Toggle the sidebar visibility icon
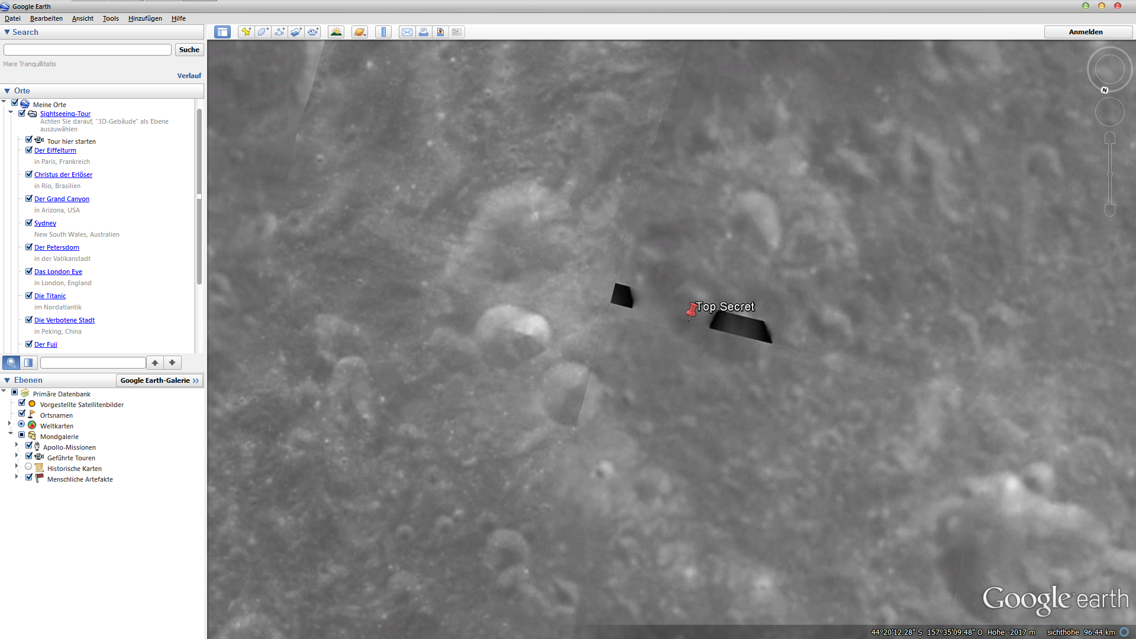 pos(222,32)
